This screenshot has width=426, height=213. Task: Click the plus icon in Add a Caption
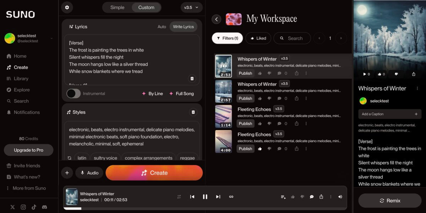coord(416,114)
